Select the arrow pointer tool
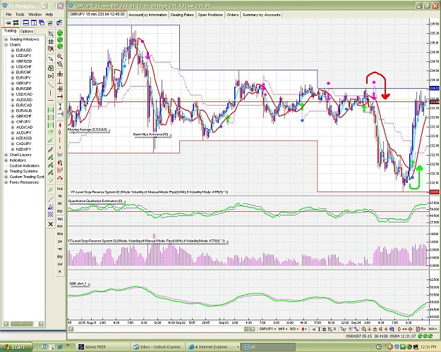 [51, 59]
